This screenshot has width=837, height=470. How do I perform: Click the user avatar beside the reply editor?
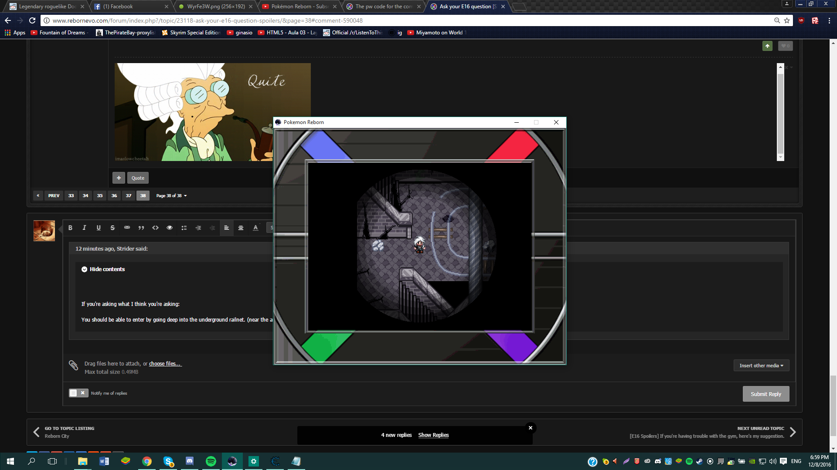tap(44, 231)
